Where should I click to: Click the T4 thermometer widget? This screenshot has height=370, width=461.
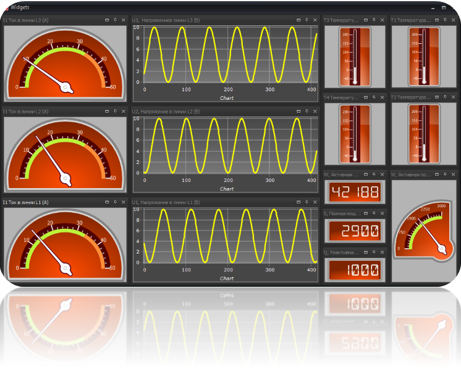pyautogui.click(x=355, y=134)
